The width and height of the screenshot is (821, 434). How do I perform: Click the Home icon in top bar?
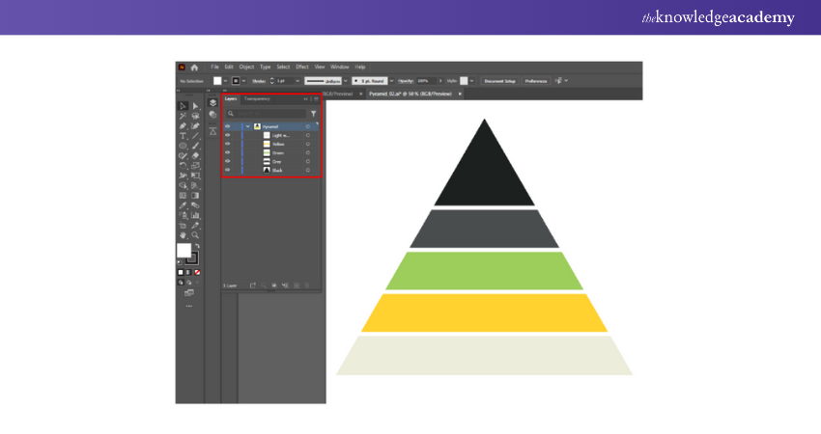point(194,67)
